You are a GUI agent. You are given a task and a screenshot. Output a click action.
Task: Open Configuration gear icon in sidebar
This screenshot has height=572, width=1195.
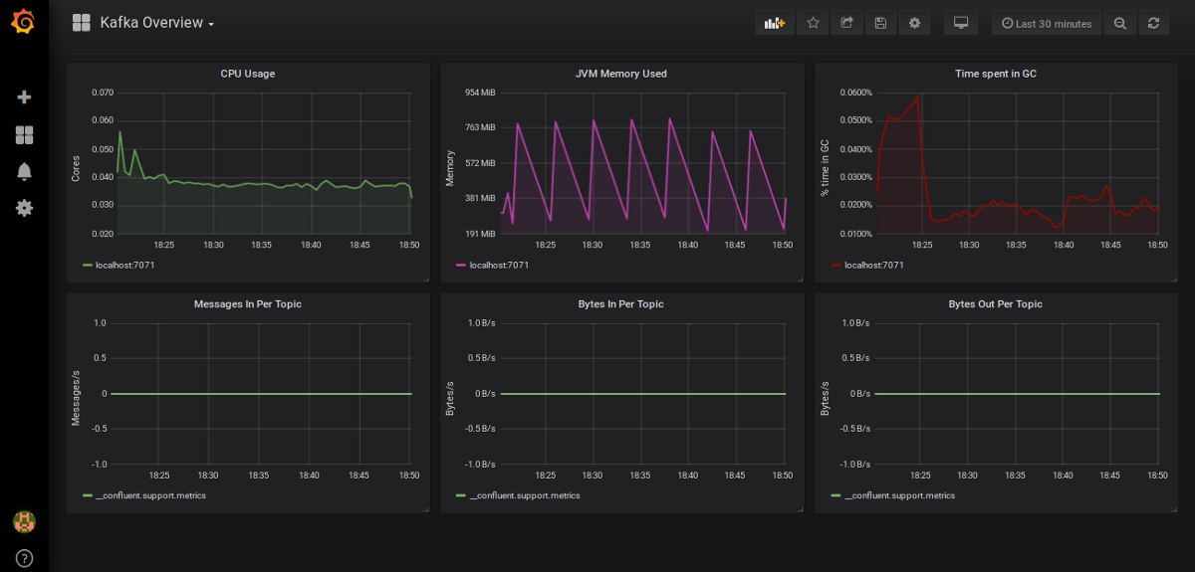click(x=24, y=208)
